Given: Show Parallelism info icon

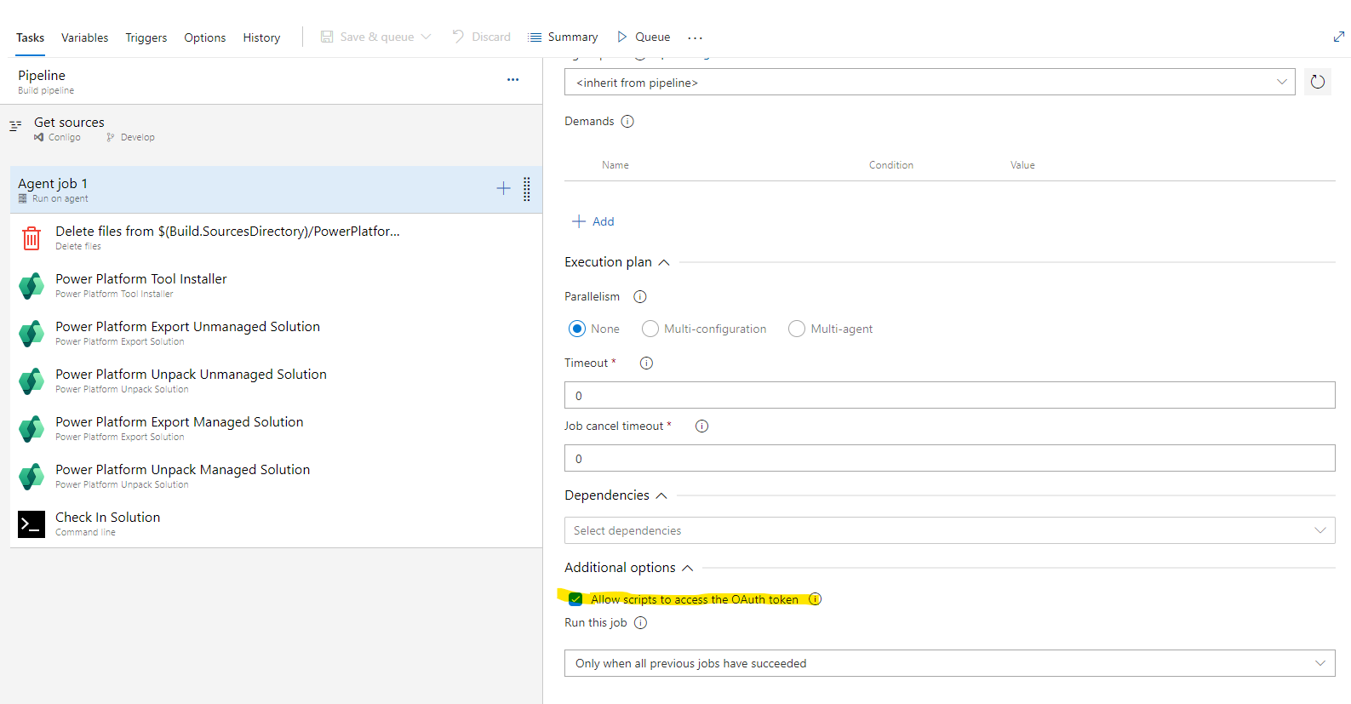Looking at the screenshot, I should (640, 296).
